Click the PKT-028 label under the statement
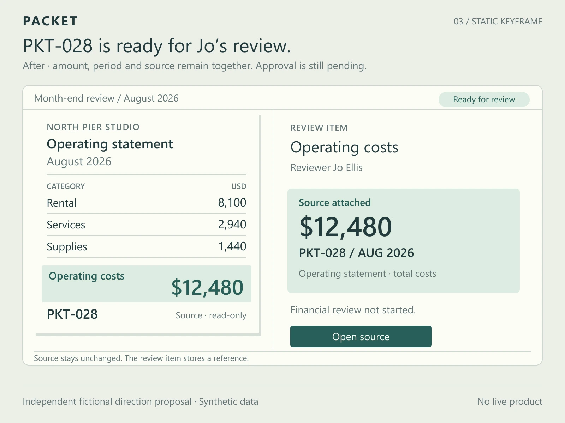Screen dimensions: 565x423 coord(72,314)
